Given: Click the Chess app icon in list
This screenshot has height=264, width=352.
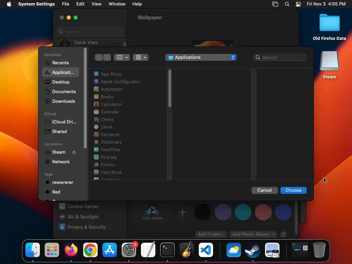Looking at the screenshot, I should tap(96, 119).
